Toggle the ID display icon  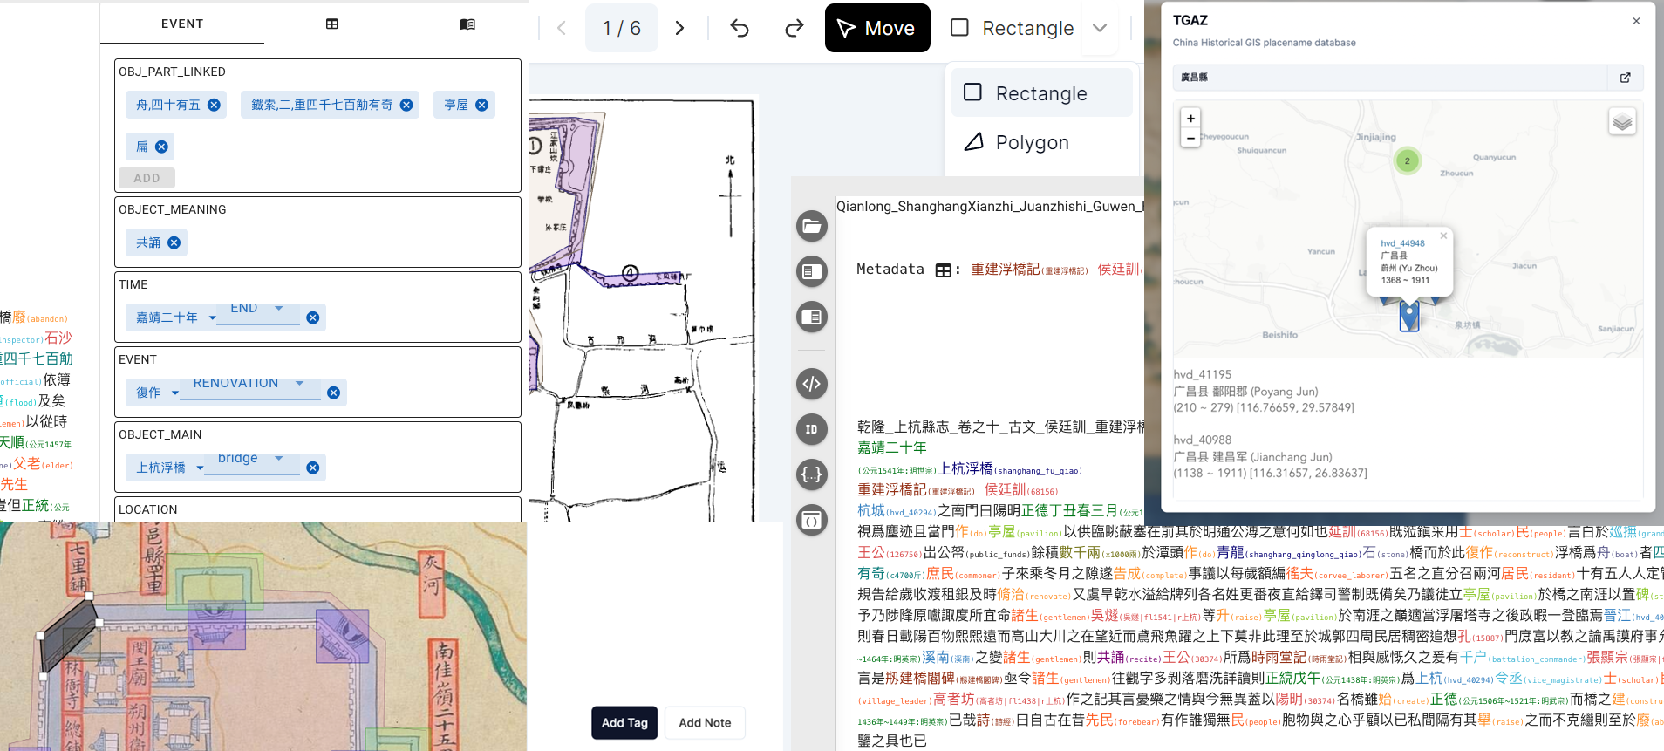point(812,429)
